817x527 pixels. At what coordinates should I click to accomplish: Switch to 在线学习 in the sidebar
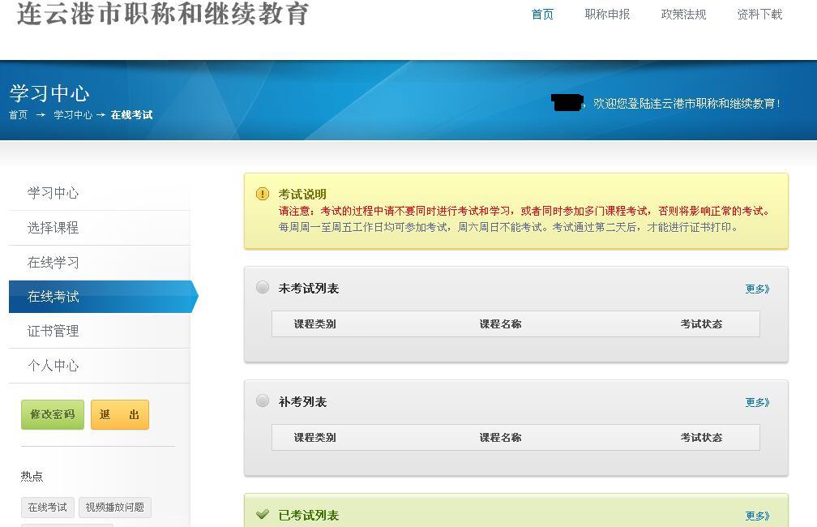[x=53, y=263]
